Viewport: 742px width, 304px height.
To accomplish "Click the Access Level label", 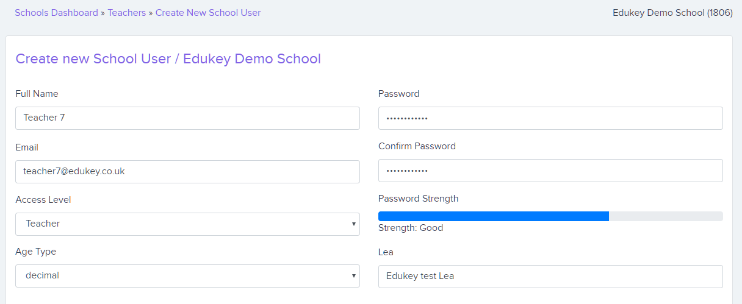I will (x=43, y=200).
